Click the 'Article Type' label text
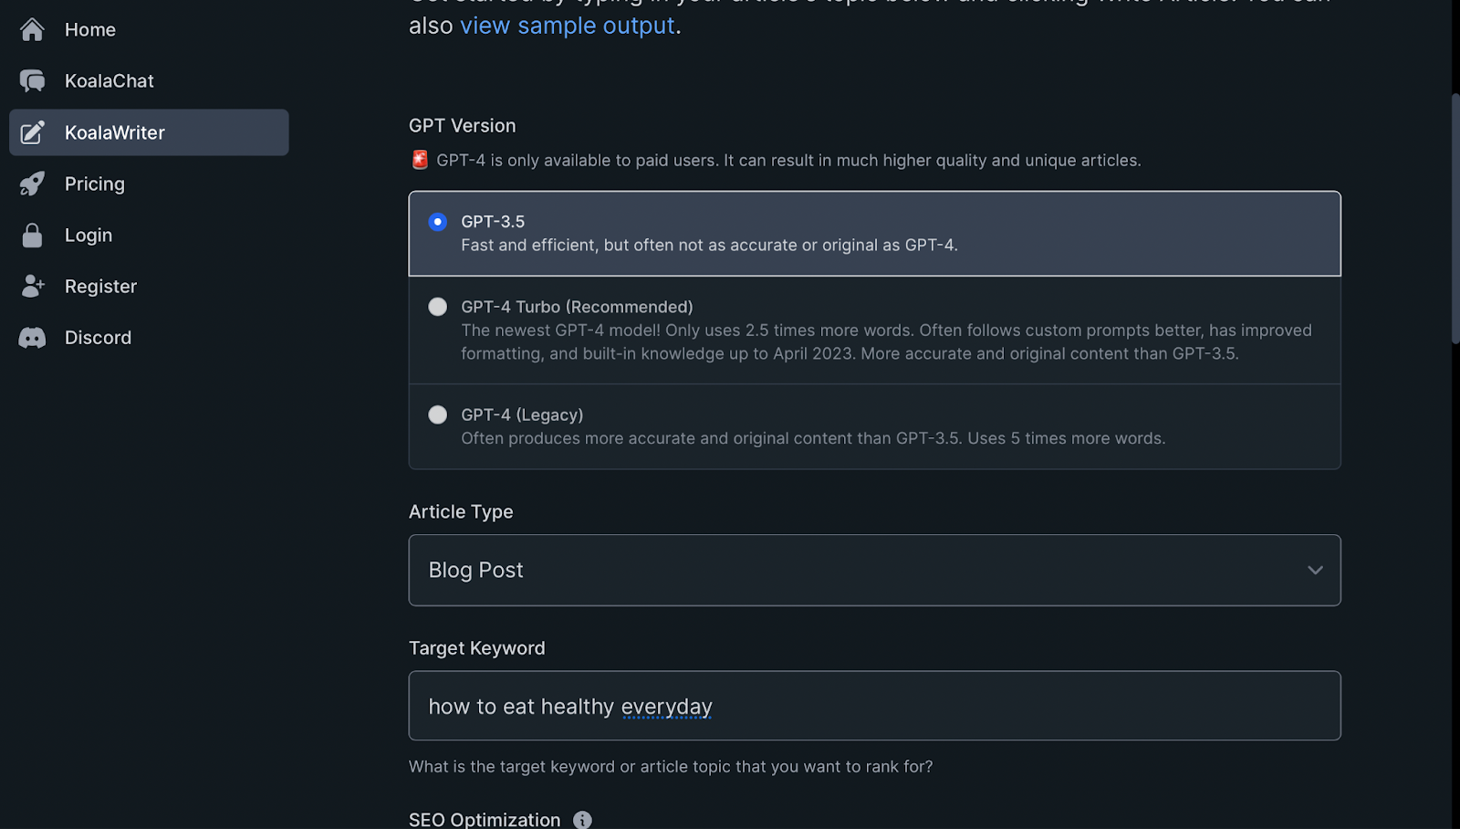The height and width of the screenshot is (829, 1460). click(x=461, y=512)
